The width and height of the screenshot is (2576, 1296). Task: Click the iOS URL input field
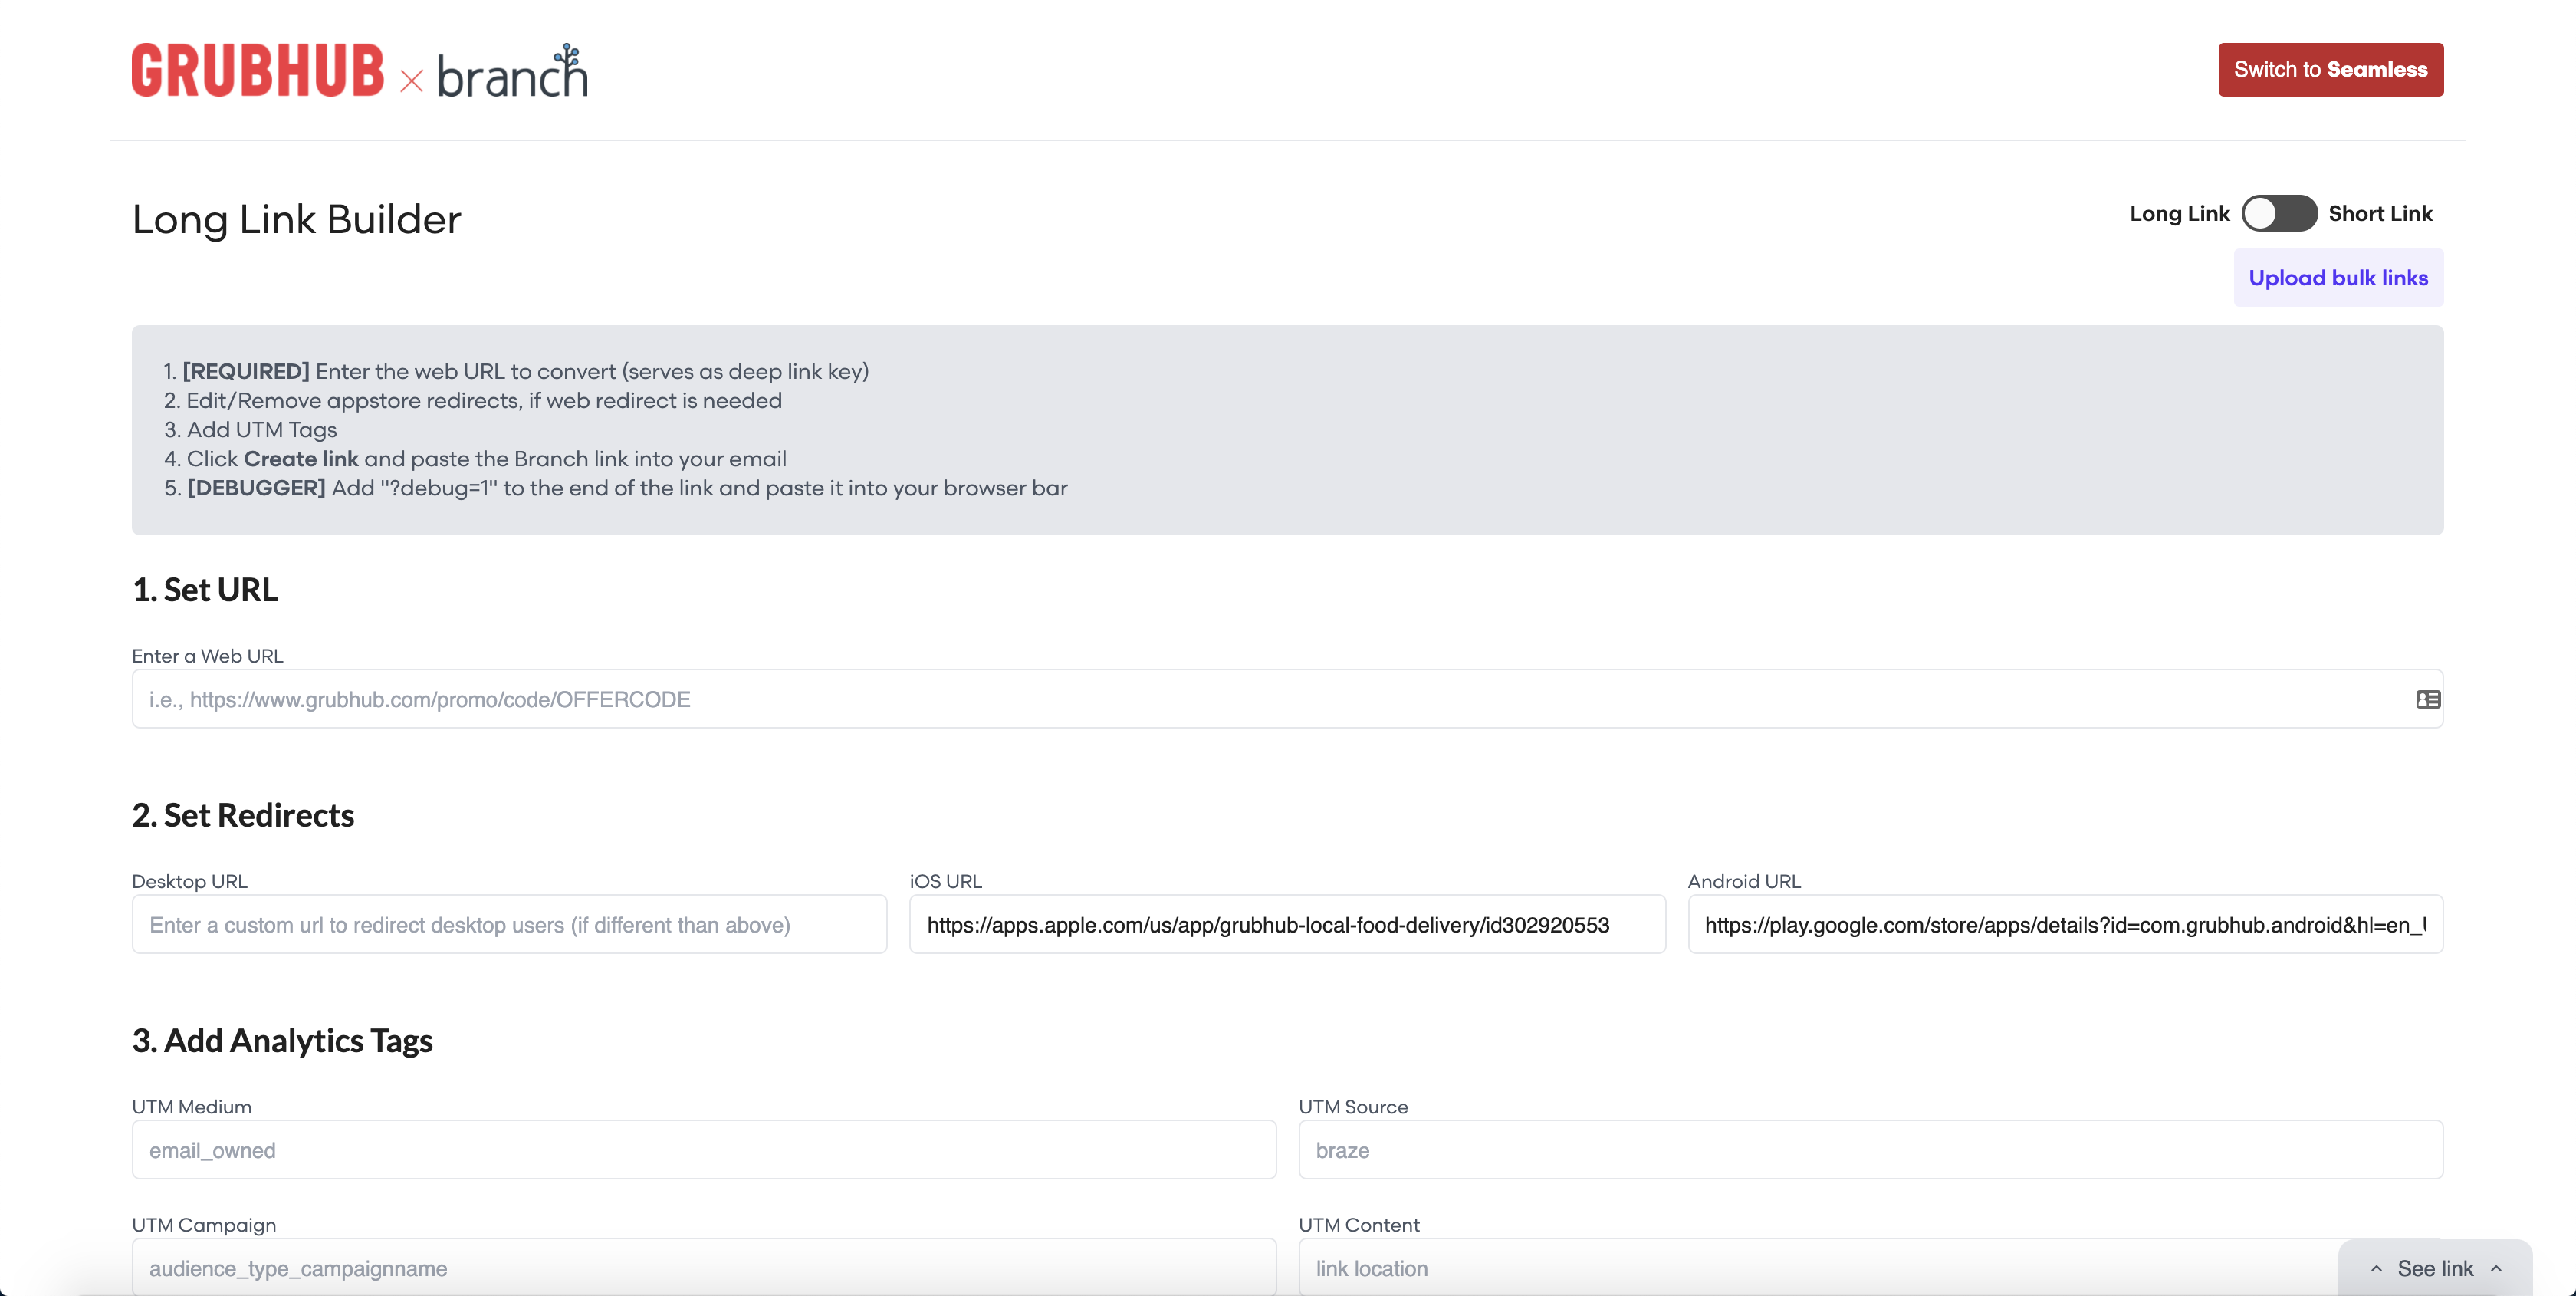1287,924
